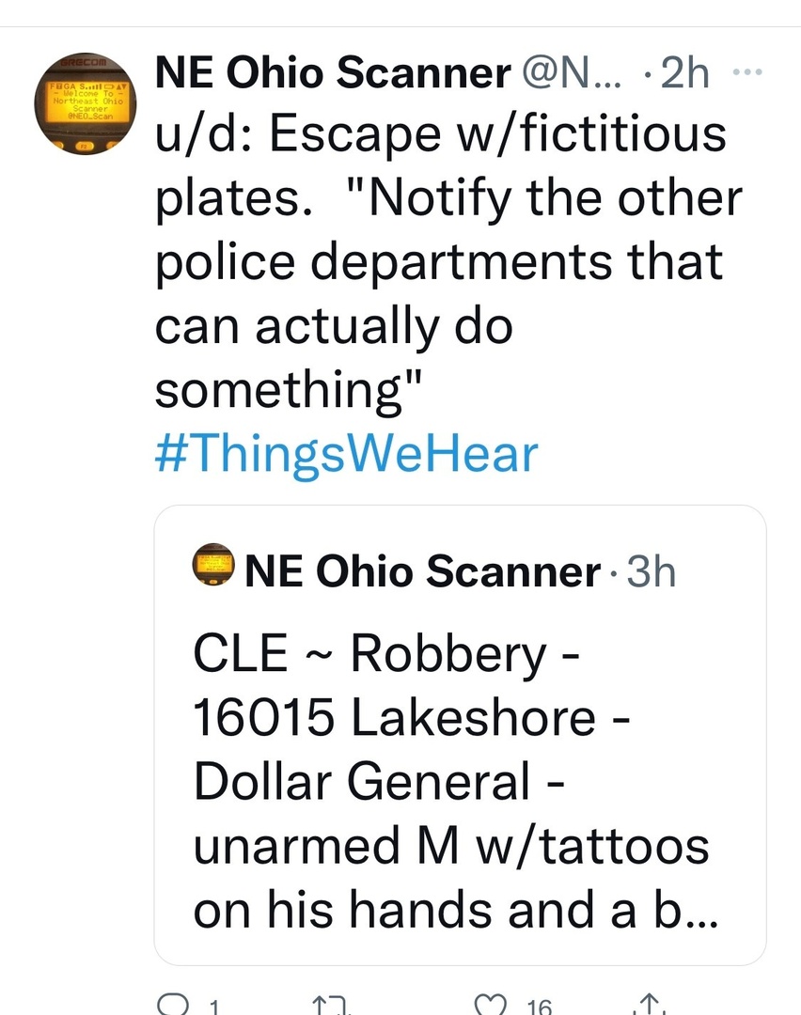
Task: Tap quoted NE Ohio Scanner name
Action: pyautogui.click(x=422, y=571)
